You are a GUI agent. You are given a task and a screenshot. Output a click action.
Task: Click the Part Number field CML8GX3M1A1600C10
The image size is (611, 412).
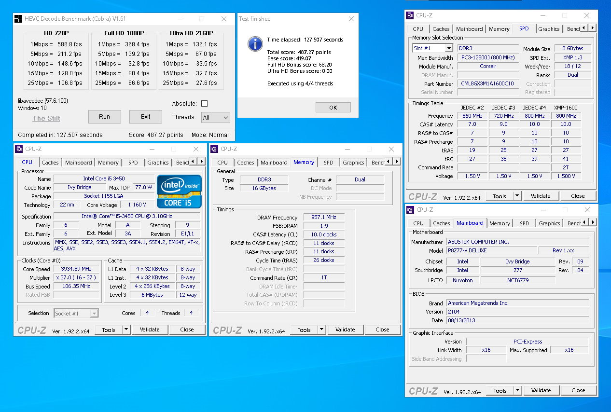488,83
